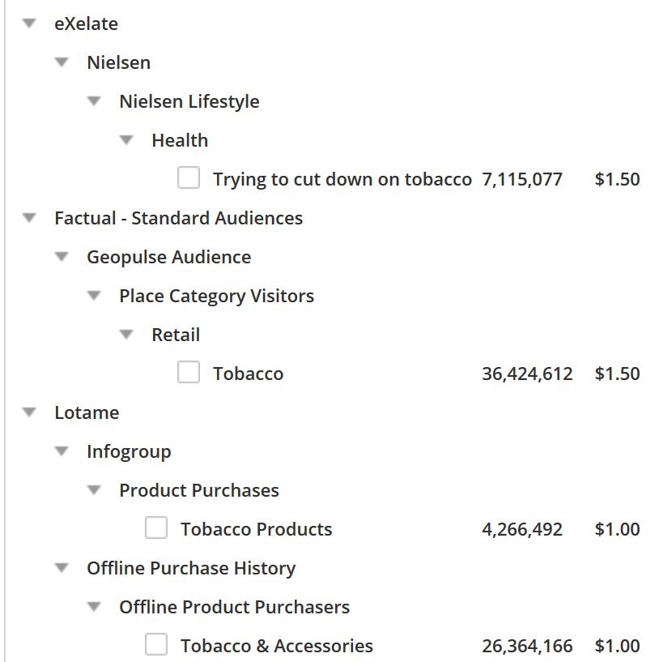655x662 pixels.
Task: Tick the 'Trying to cut down on tobacco' checkbox
Action: pyautogui.click(x=189, y=178)
